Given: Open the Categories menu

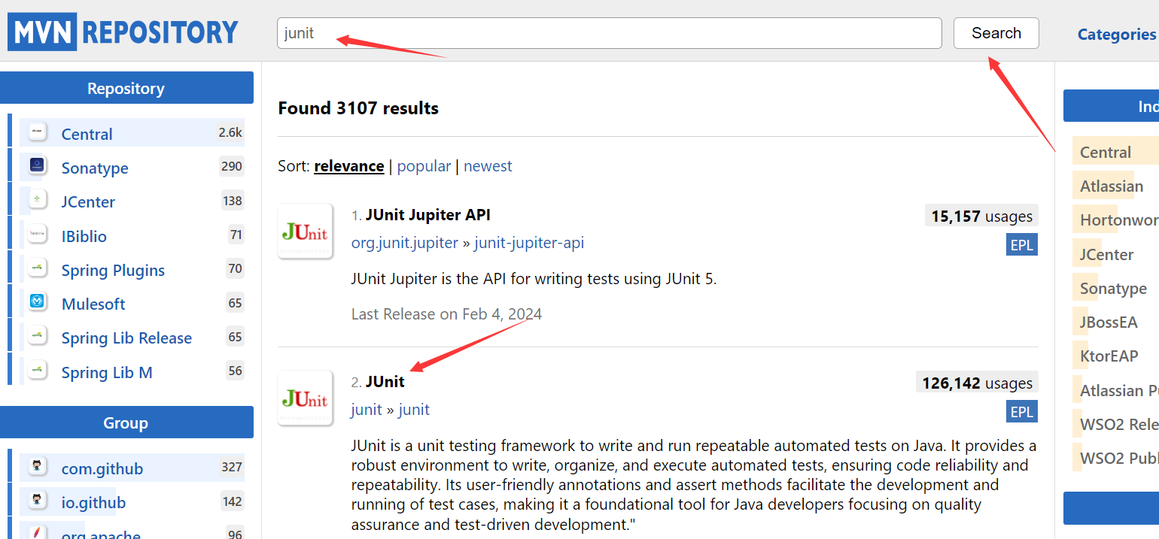Looking at the screenshot, I should point(1116,35).
